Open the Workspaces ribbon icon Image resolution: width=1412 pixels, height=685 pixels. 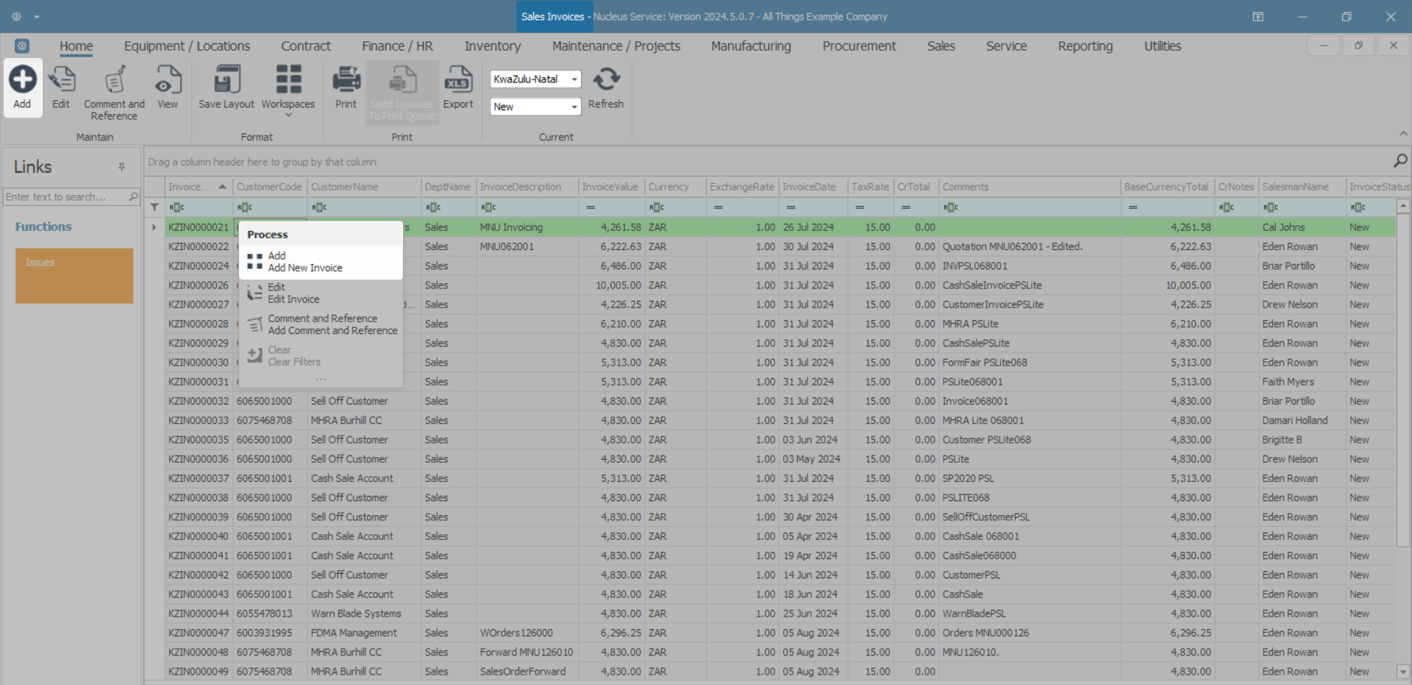click(288, 79)
